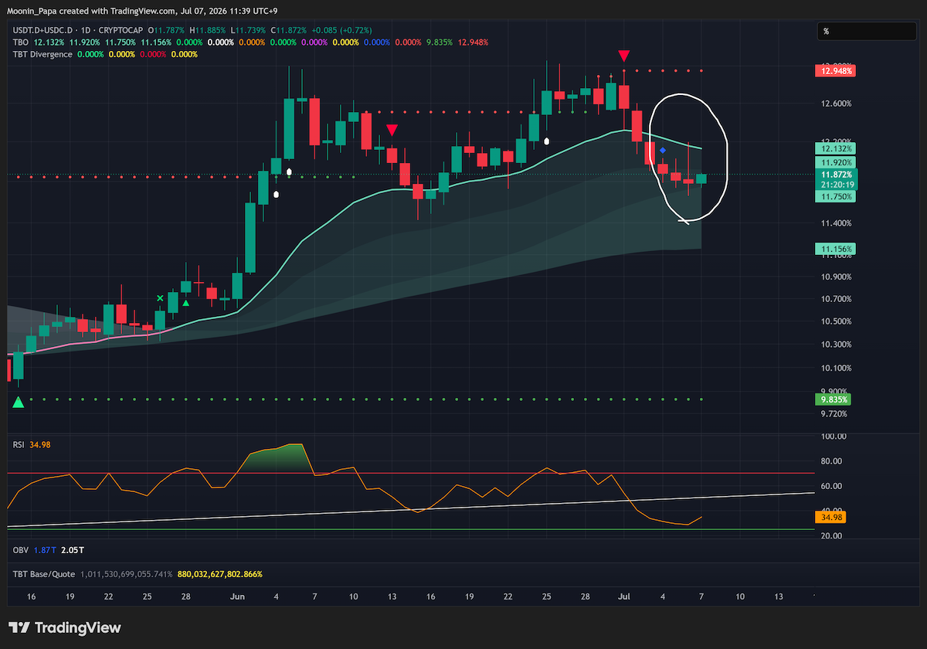Click the white dot marker near June 25

(x=547, y=141)
